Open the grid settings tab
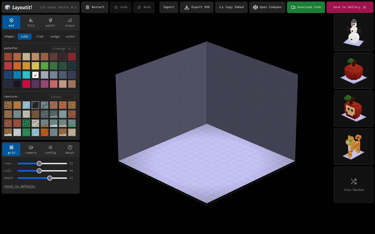Image resolution: width=375 pixels, height=234 pixels. pyautogui.click(x=11, y=149)
